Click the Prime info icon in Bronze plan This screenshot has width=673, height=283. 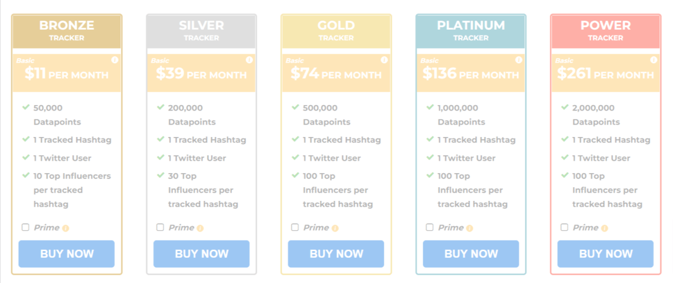66,228
